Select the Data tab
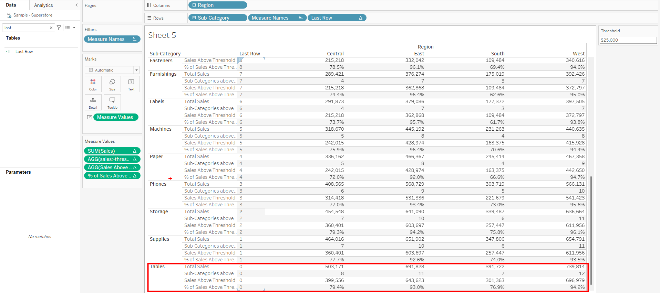660x293 pixels. tap(11, 5)
